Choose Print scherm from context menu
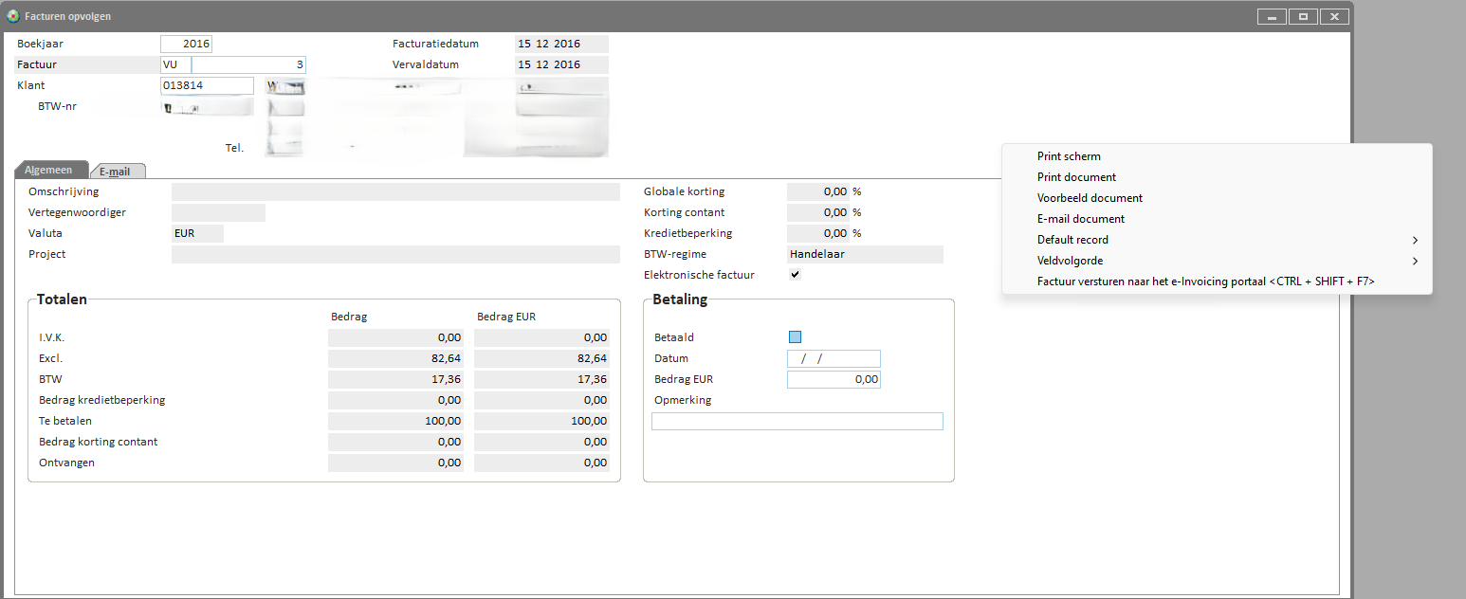The image size is (1466, 599). [x=1069, y=156]
